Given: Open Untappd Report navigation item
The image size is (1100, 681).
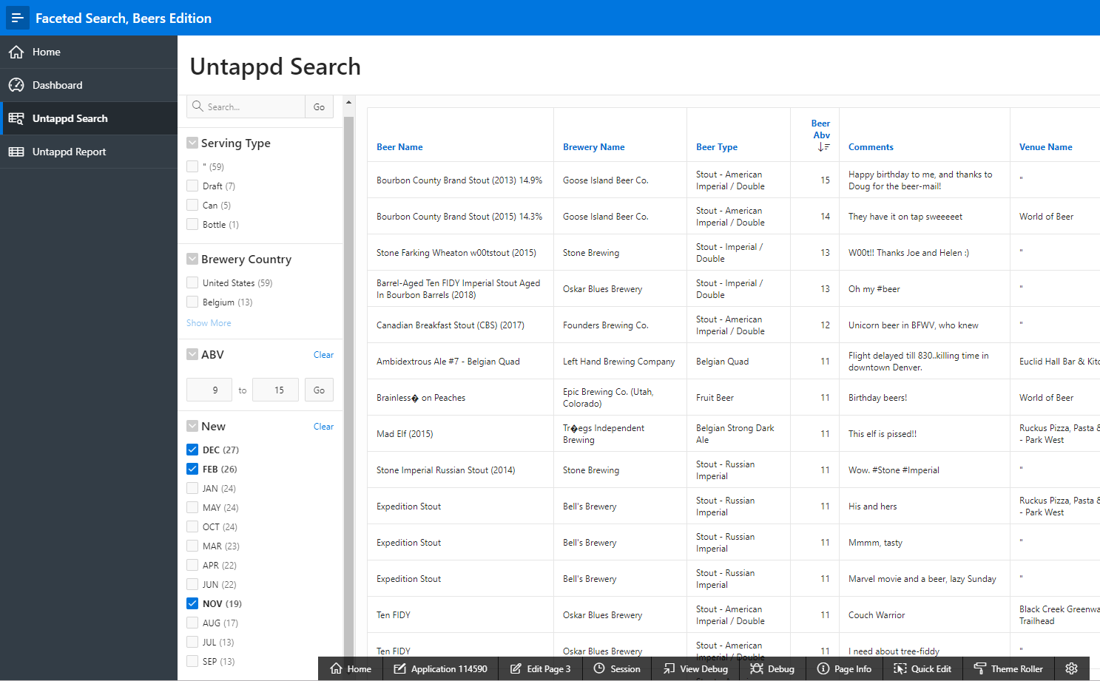Looking at the screenshot, I should click(x=89, y=152).
